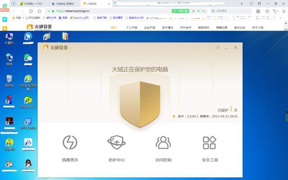Open hao123 bookmark in favorites bar
The image size is (288, 180).
(x=80, y=18)
